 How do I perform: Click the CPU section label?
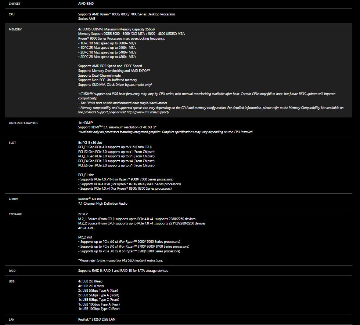(x=12, y=14)
